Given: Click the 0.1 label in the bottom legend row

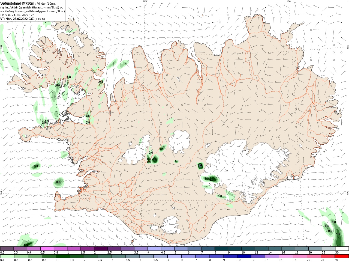Looking at the screenshot, I should pos(2,260).
